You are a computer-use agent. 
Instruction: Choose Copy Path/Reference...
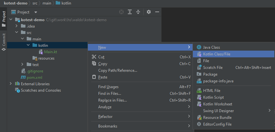point(140,70)
